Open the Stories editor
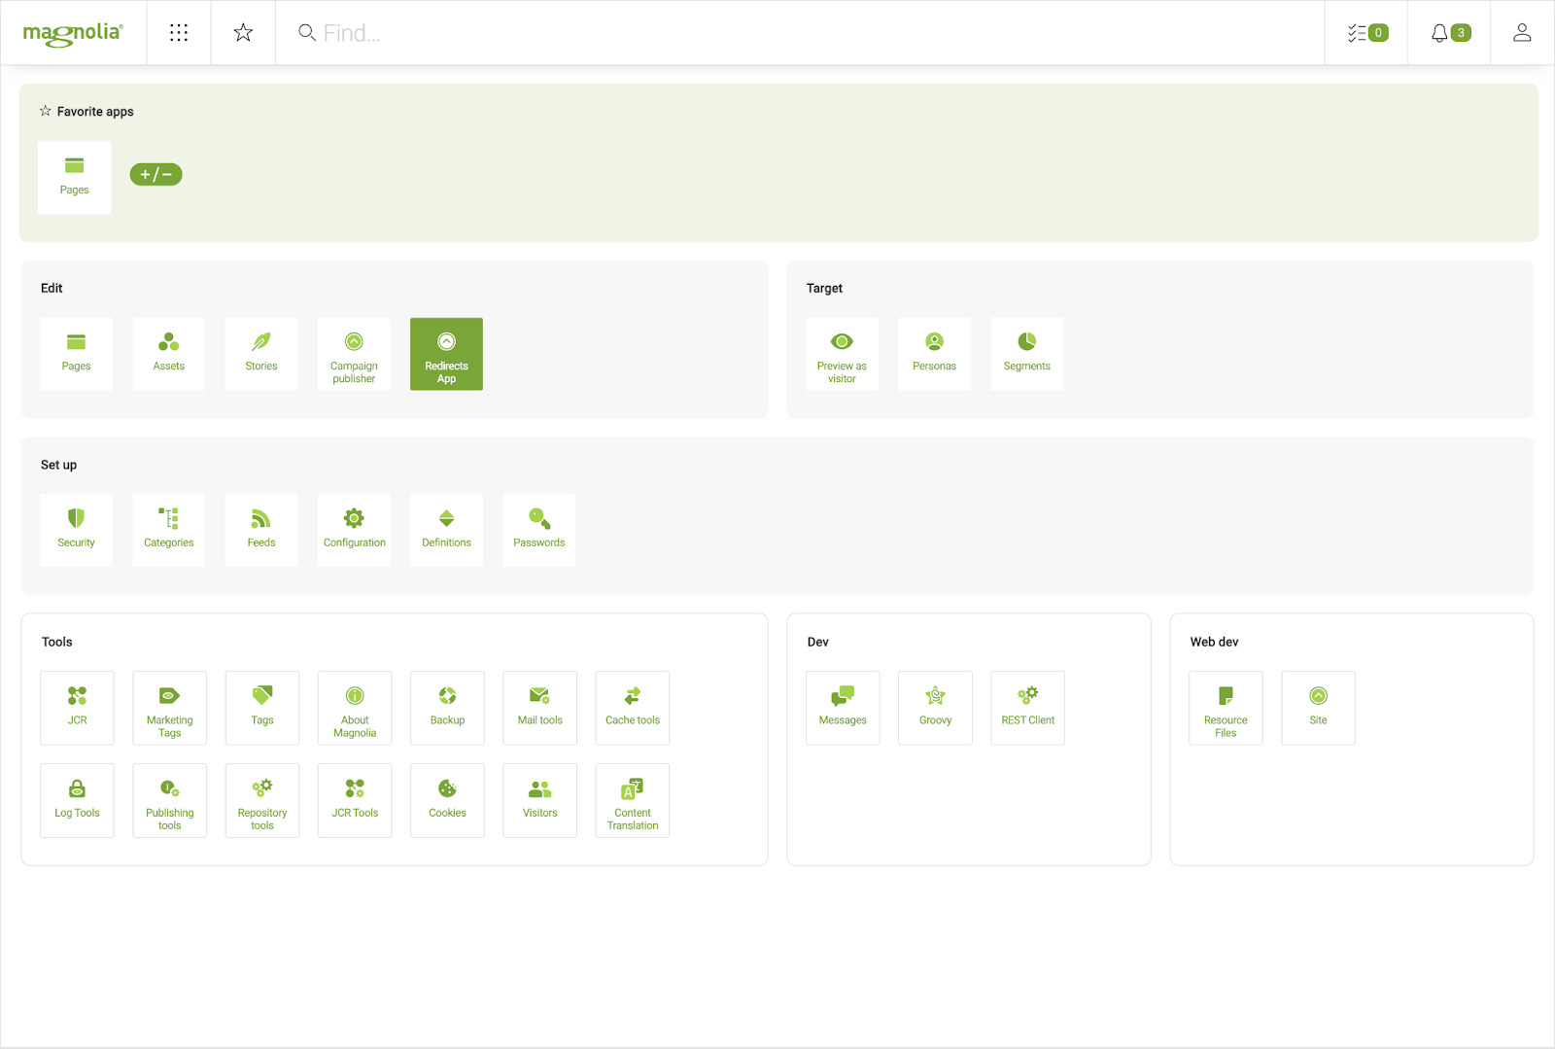The width and height of the screenshot is (1555, 1049). point(260,353)
